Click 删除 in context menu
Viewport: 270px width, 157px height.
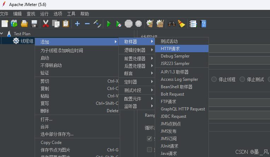coord(77,111)
